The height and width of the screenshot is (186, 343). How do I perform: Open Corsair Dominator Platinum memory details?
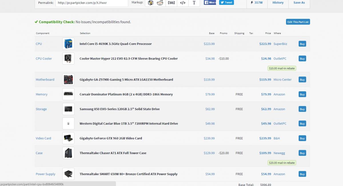(126, 94)
